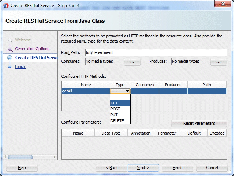Choose PUT from the Type dropdown
234x176 pixels.
point(120,115)
